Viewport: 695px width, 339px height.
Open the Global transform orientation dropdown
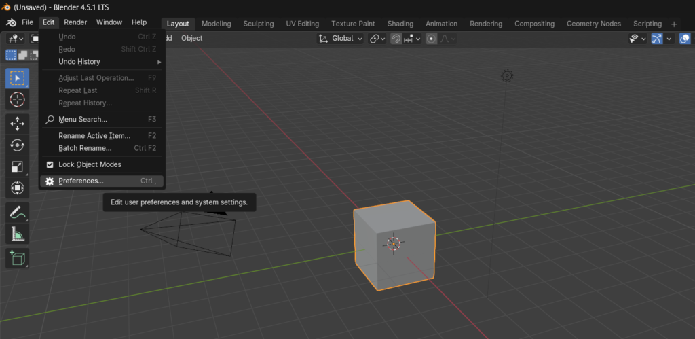coord(341,39)
